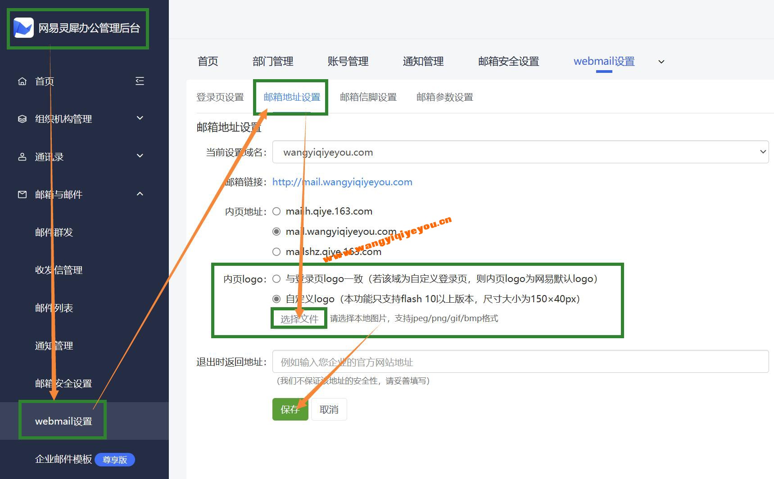This screenshot has width=774, height=479.
Task: Click the 邮箱地址设置 section heading
Action: click(x=229, y=127)
